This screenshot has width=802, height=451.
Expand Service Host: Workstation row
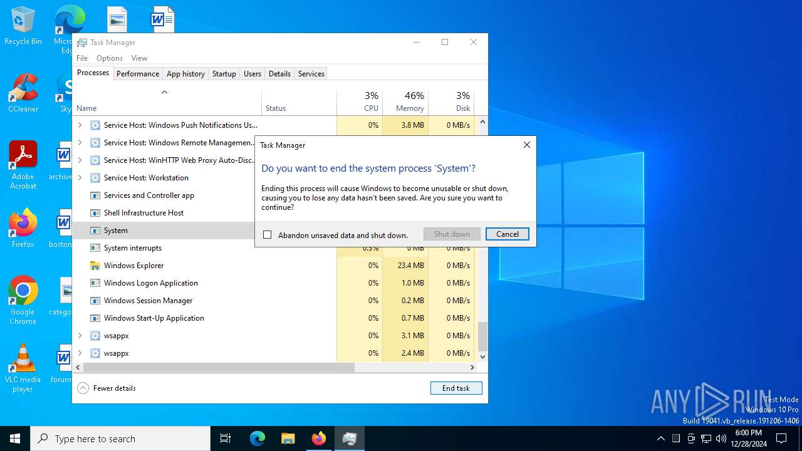click(x=80, y=178)
